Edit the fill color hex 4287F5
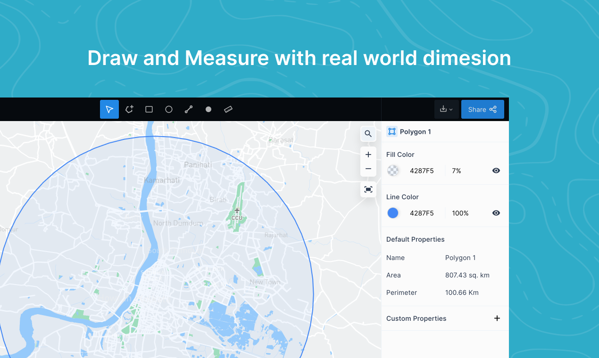599x358 pixels. point(422,171)
